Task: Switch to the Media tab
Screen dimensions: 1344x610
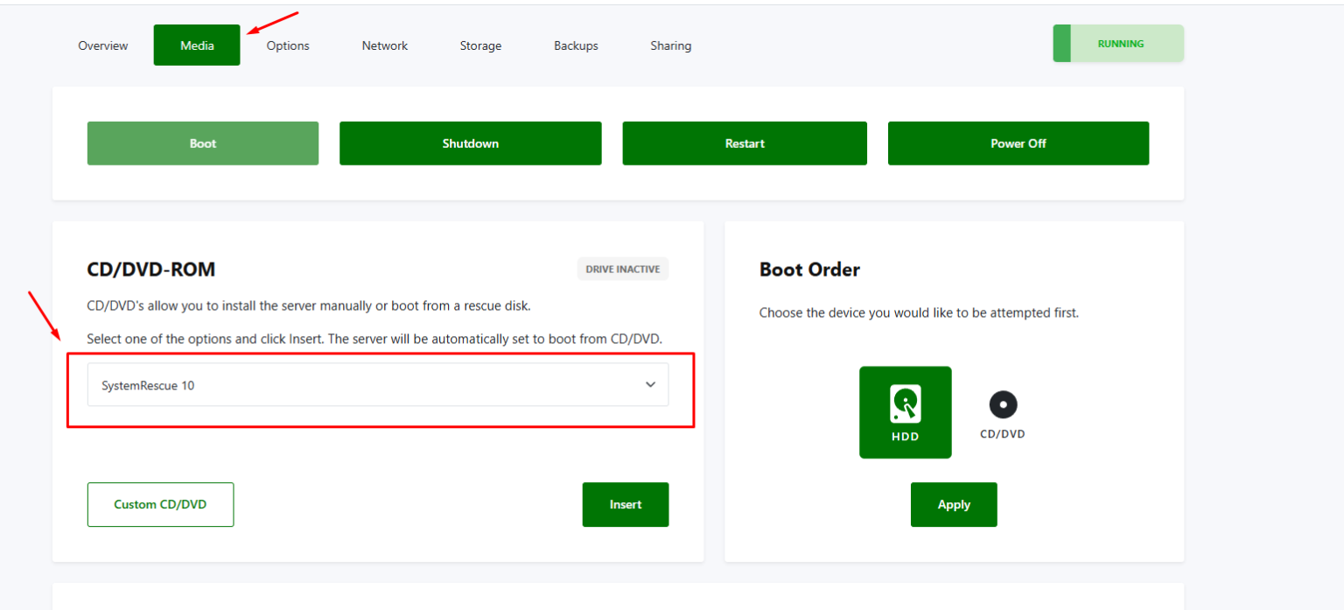Action: (197, 46)
